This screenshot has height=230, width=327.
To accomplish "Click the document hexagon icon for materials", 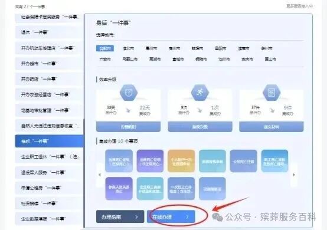I will pos(271,92).
